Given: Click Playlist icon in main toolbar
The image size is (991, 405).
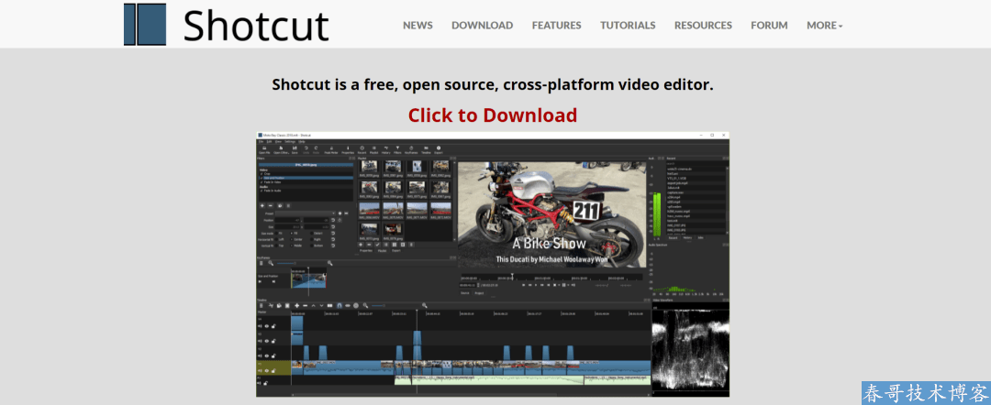Looking at the screenshot, I should click(x=374, y=148).
